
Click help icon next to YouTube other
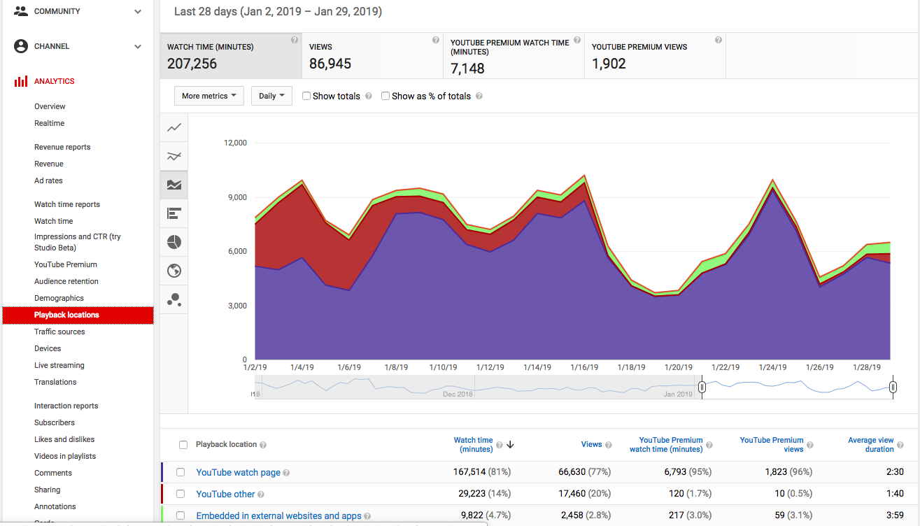(x=261, y=495)
